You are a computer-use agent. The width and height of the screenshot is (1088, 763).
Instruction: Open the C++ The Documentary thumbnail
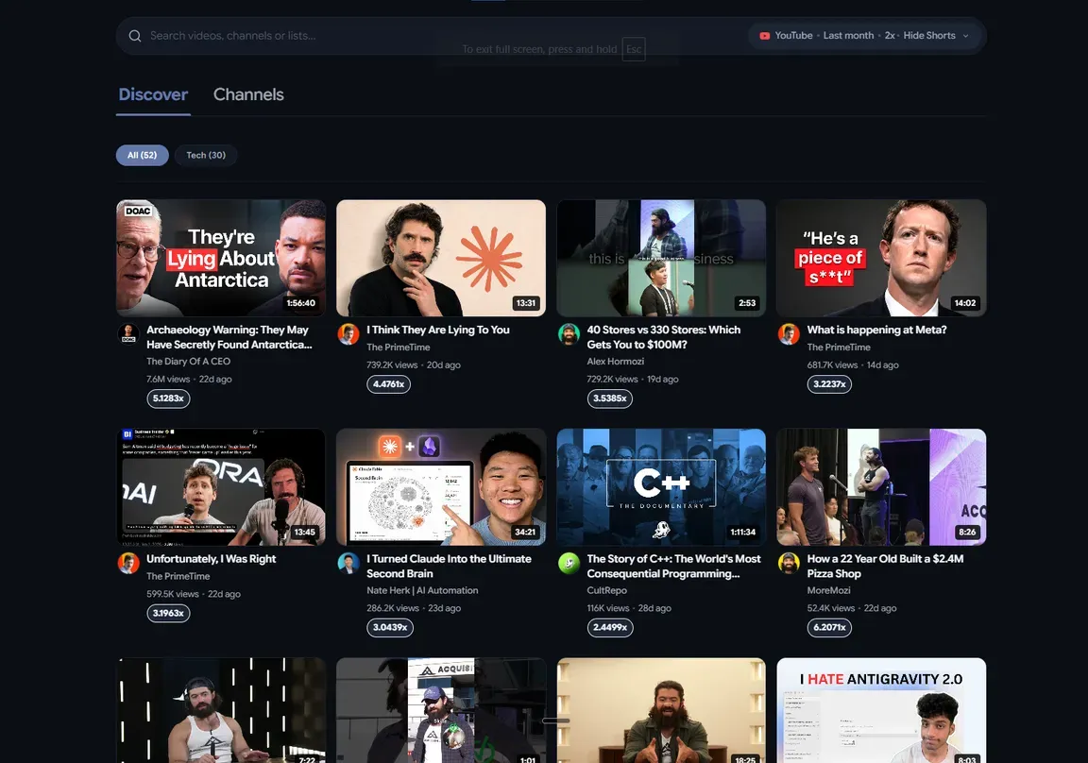[661, 487]
